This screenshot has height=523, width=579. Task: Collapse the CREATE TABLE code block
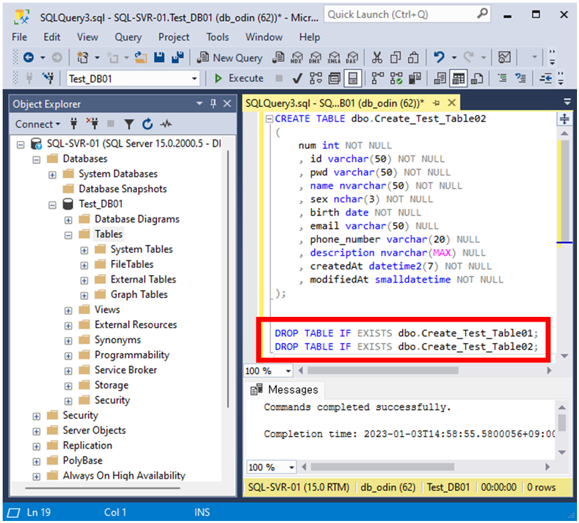270,119
